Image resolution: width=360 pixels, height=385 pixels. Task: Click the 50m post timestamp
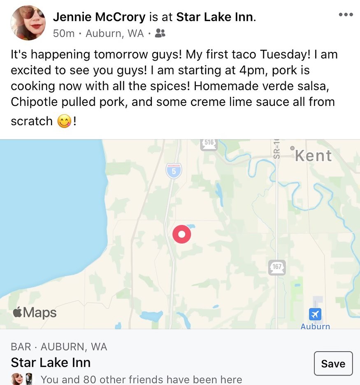click(x=64, y=34)
